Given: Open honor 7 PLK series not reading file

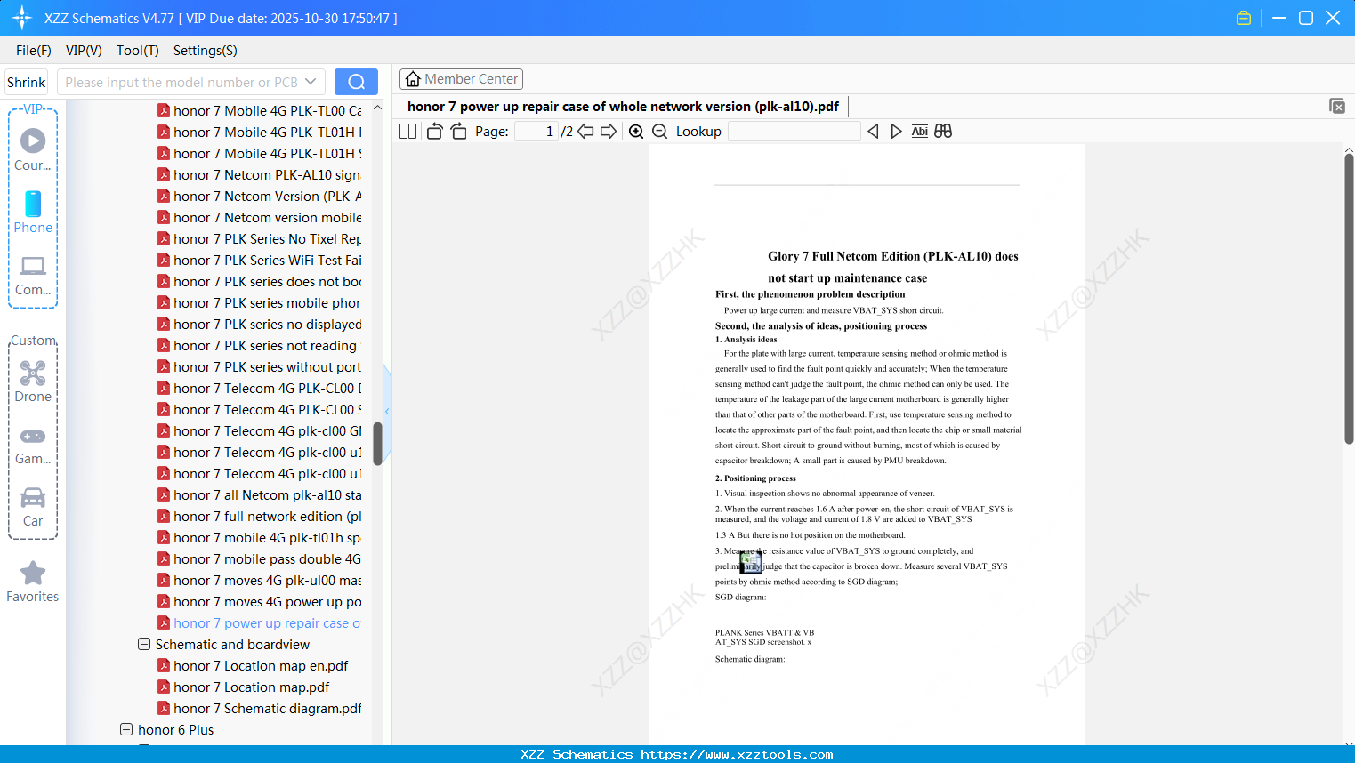Looking at the screenshot, I should tap(257, 345).
